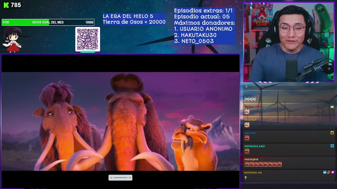Image resolution: width=337 pixels, height=189 pixels.
Task: Click the 'Máximos donadores:' heading
Action: tap(204, 23)
